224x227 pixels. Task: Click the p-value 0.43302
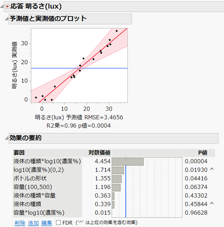[x=196, y=196]
